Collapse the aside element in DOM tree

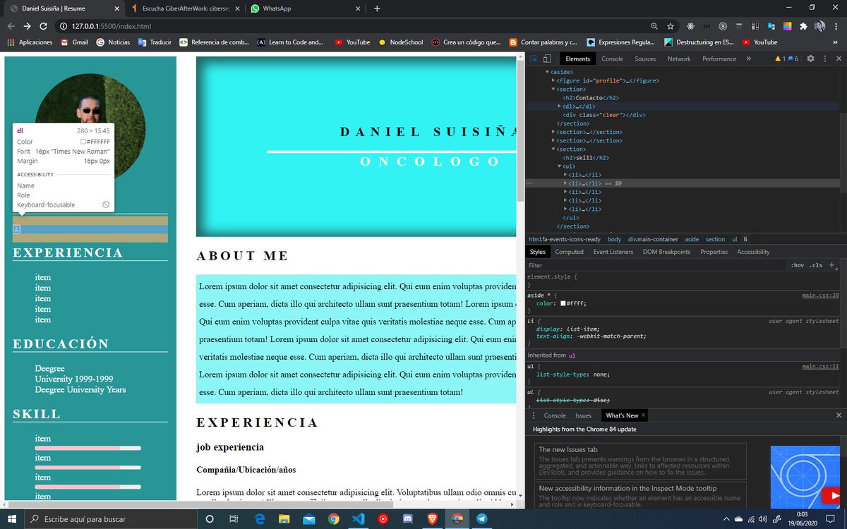[x=547, y=72]
